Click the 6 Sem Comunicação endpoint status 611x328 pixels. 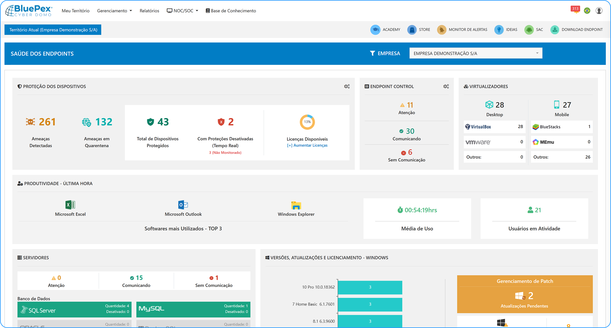point(407,155)
